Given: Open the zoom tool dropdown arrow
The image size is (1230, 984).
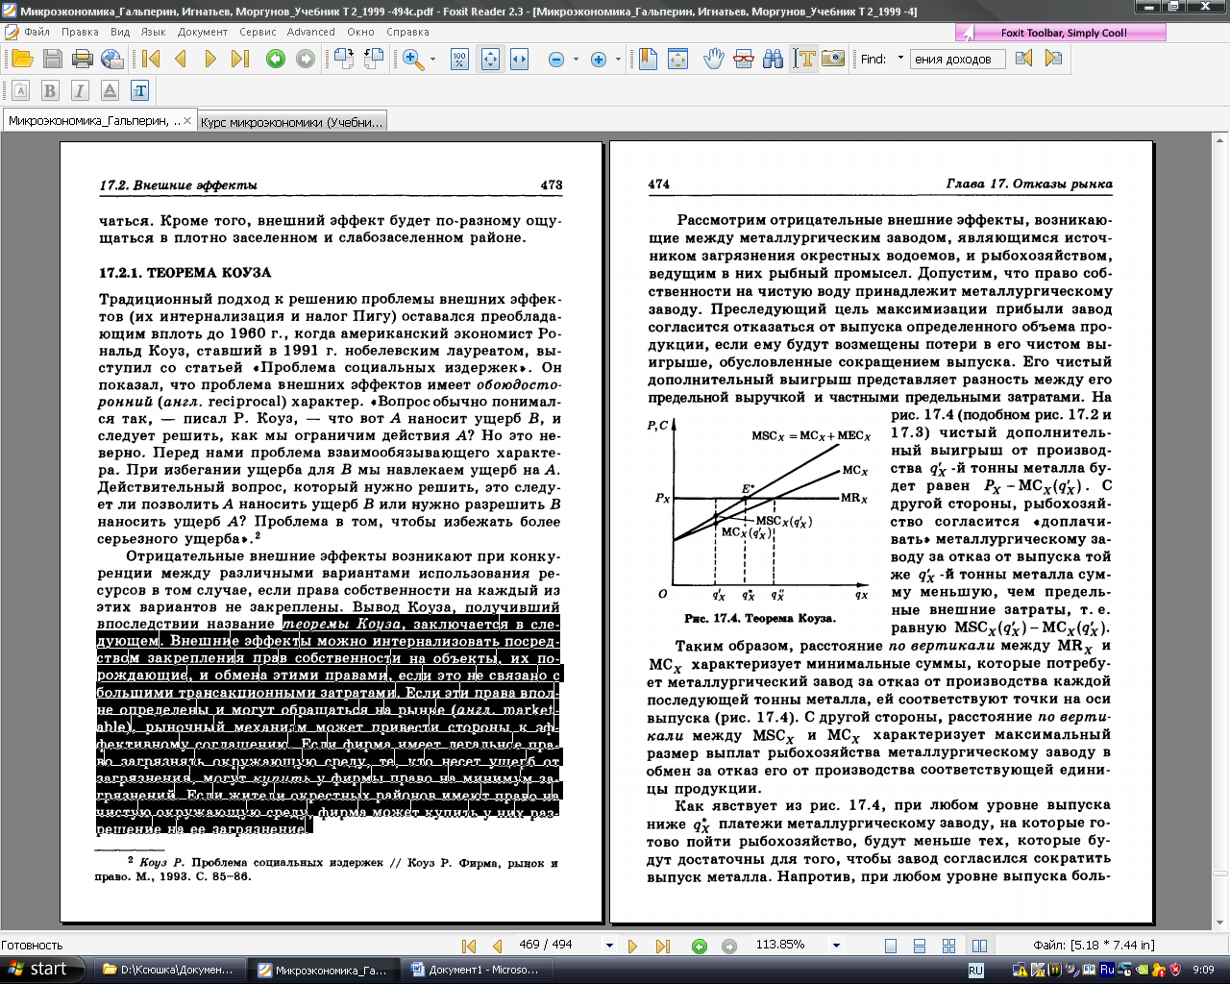Looking at the screenshot, I should tap(432, 60).
